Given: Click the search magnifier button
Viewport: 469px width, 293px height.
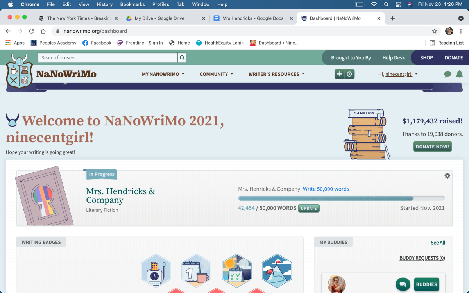Looking at the screenshot, I should (x=182, y=58).
